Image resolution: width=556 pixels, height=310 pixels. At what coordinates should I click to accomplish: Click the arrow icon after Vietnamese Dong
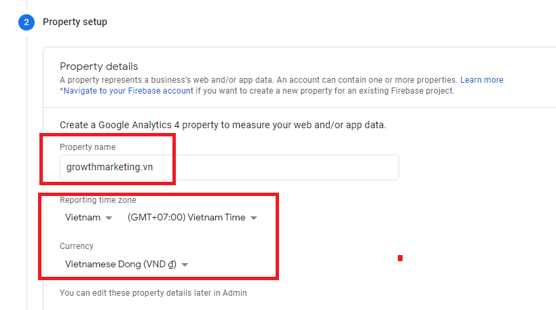pos(185,265)
